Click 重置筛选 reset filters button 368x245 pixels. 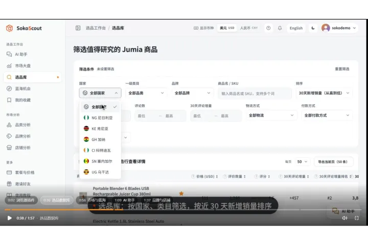pos(342,69)
